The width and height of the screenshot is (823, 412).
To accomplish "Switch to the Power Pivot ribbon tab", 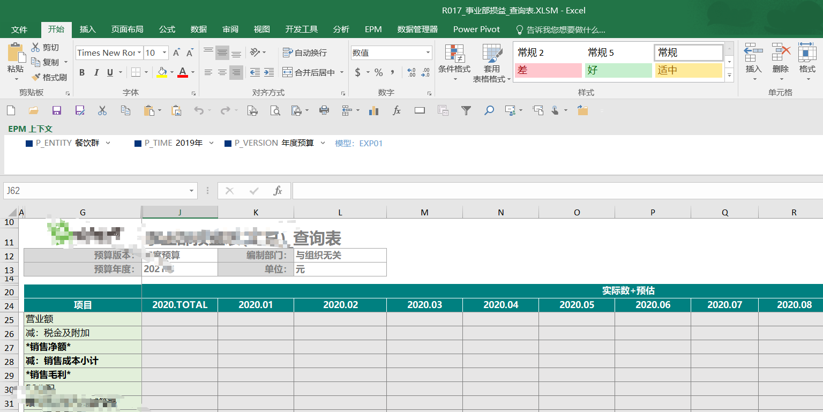I will point(476,29).
